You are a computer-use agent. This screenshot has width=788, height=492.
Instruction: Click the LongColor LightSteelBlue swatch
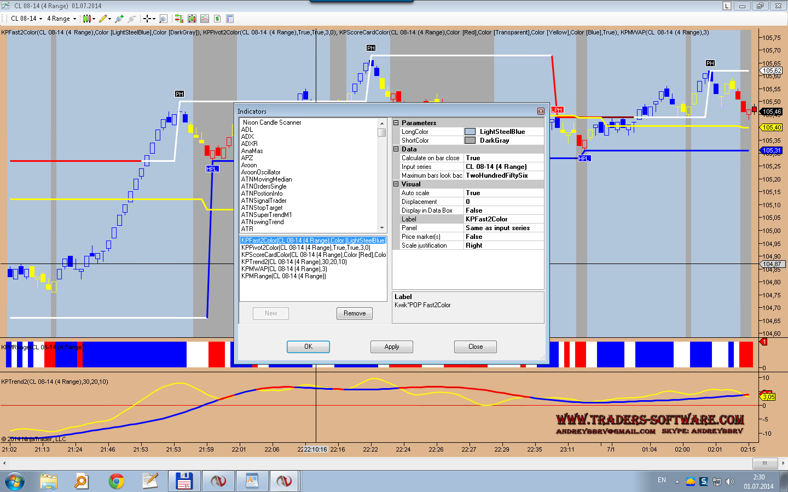[470, 132]
